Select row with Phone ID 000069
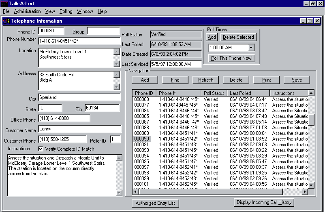The width and height of the screenshot is (325, 212). point(220,99)
